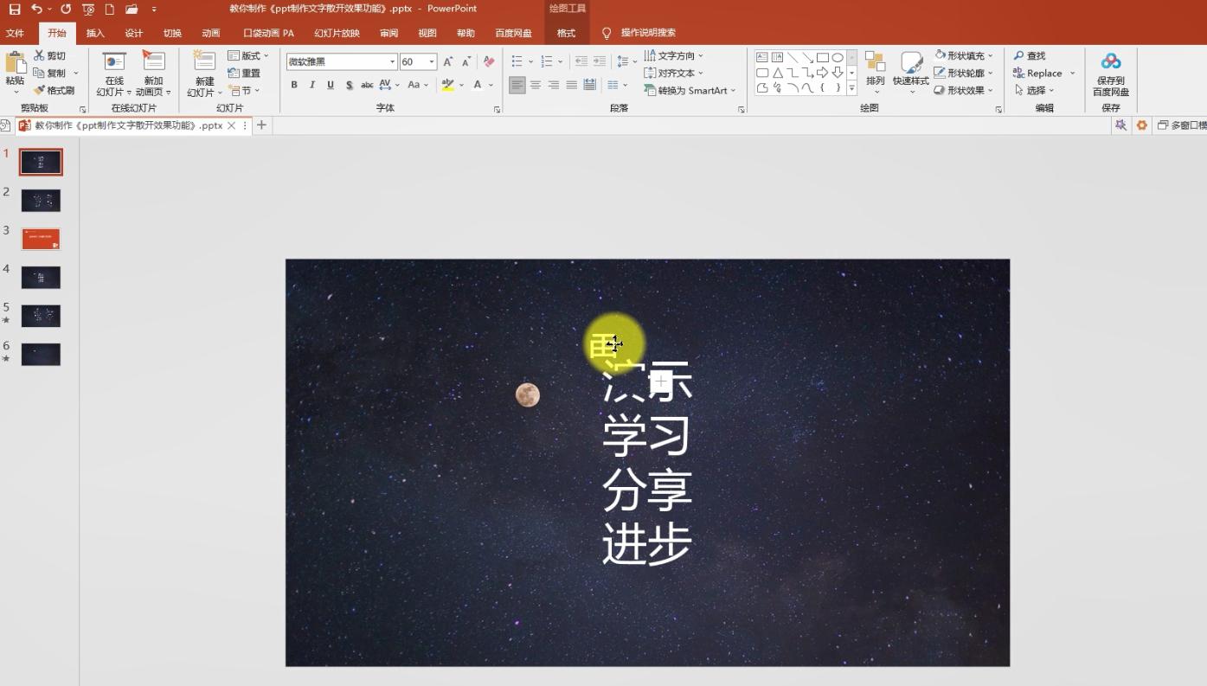Switch to the 插入 ribbon tab

click(x=94, y=33)
